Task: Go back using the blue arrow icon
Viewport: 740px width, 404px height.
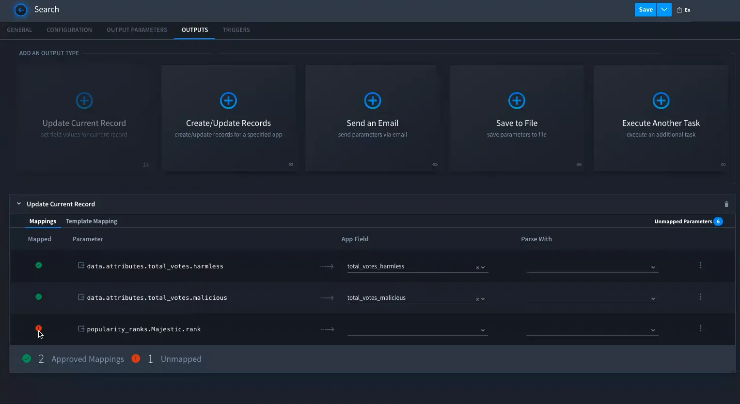Action: click(21, 10)
